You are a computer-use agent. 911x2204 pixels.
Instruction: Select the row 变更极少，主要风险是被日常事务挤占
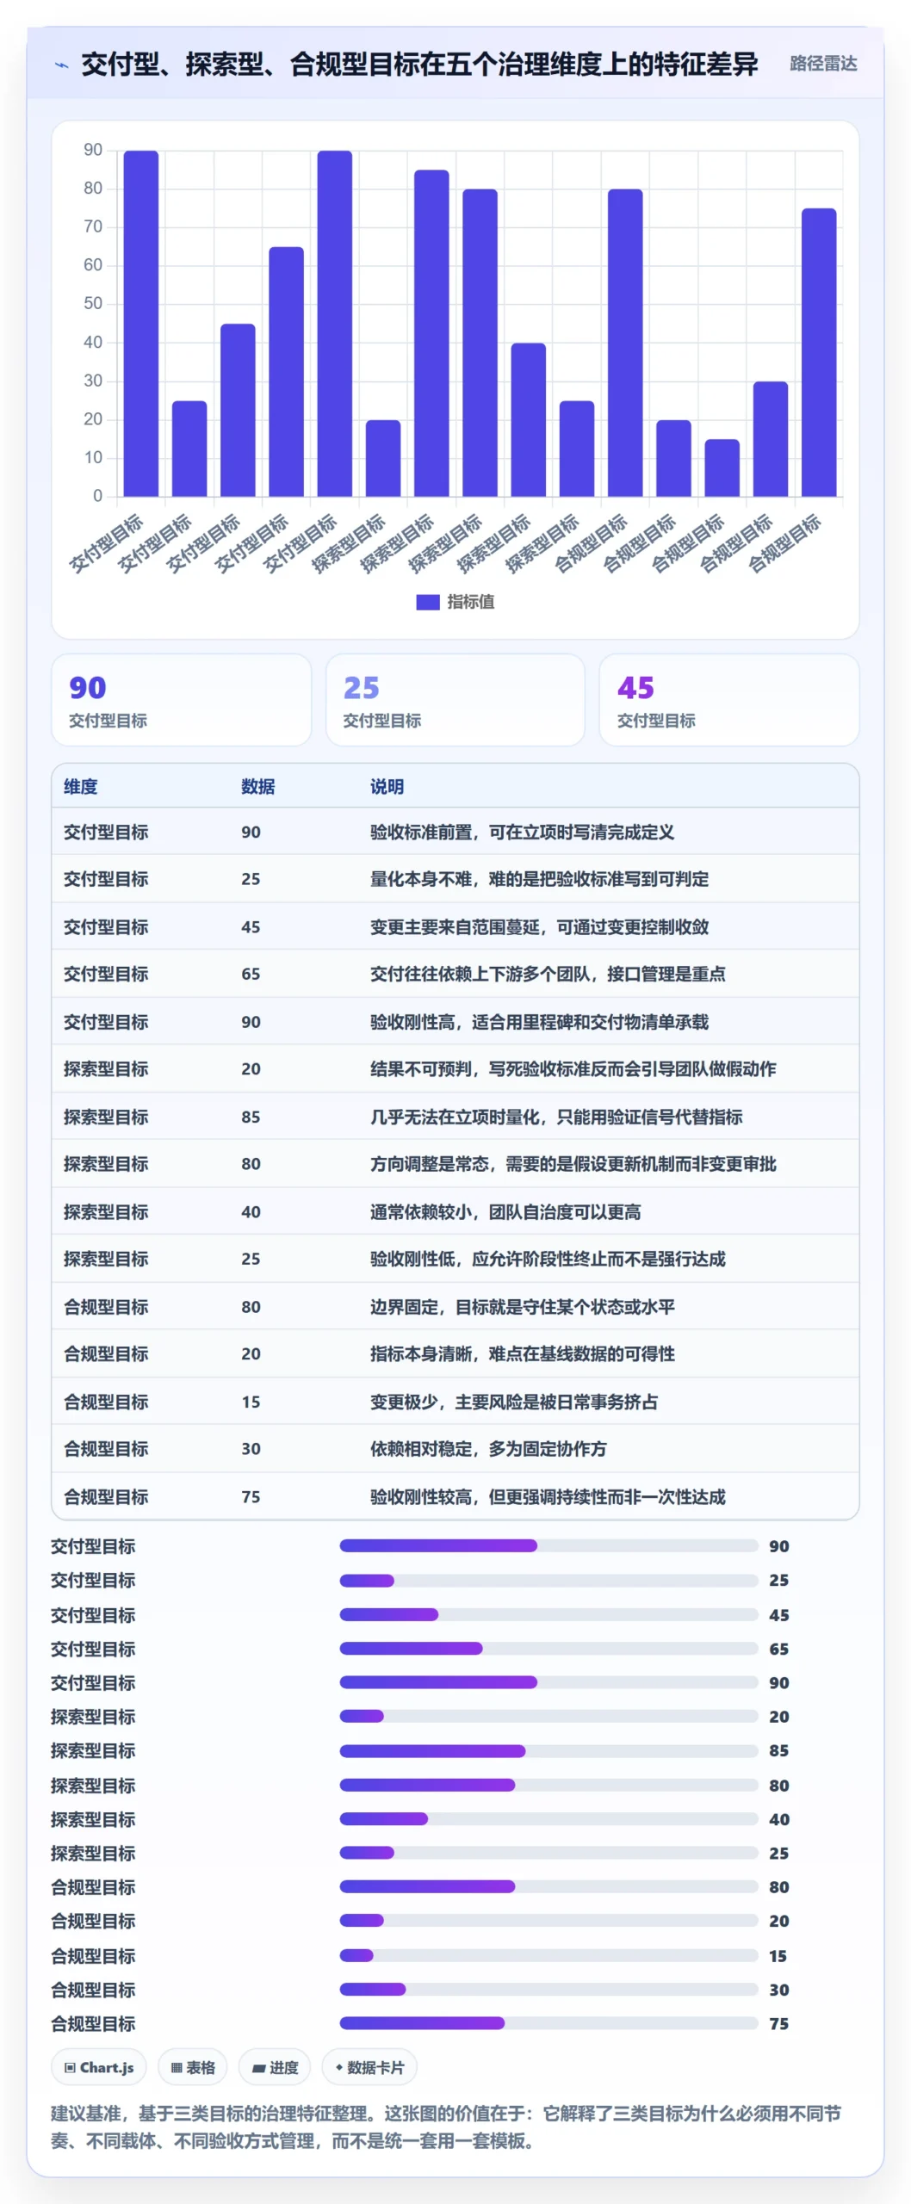[455, 1402]
